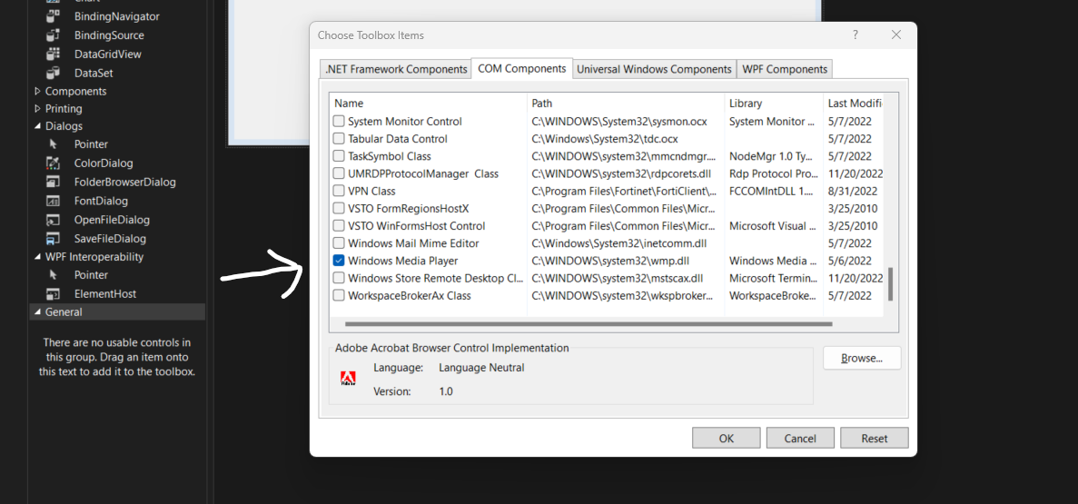
Task: Check the System Monitor Control checkbox
Action: 338,122
